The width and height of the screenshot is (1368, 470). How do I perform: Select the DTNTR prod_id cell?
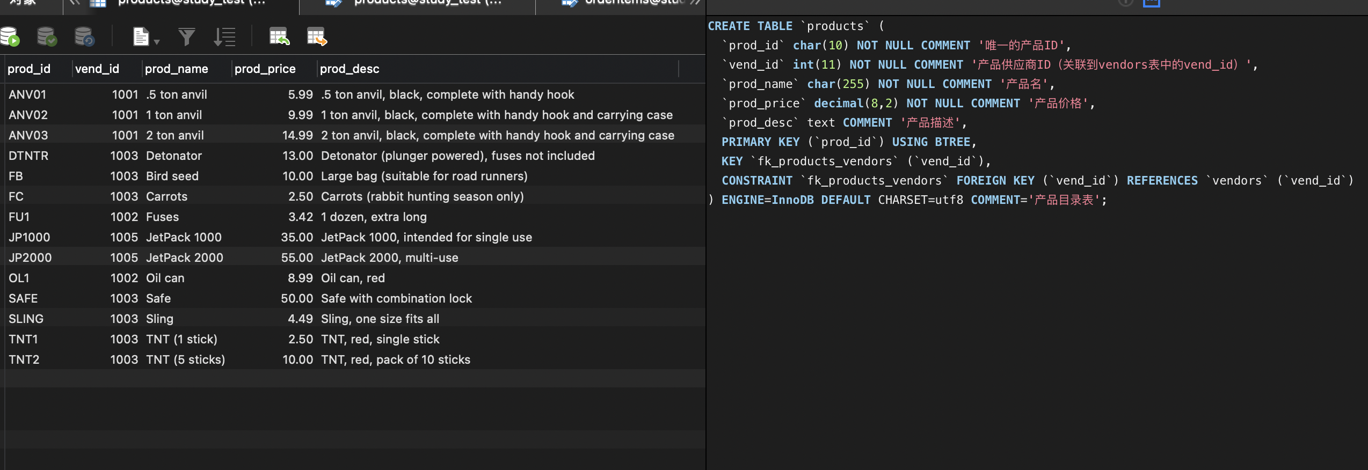pyautogui.click(x=28, y=156)
